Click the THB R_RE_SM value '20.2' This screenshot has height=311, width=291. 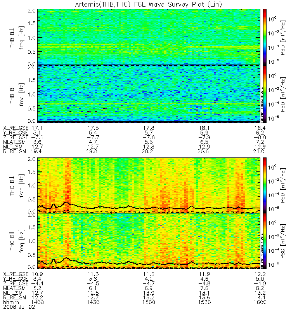tap(149, 152)
